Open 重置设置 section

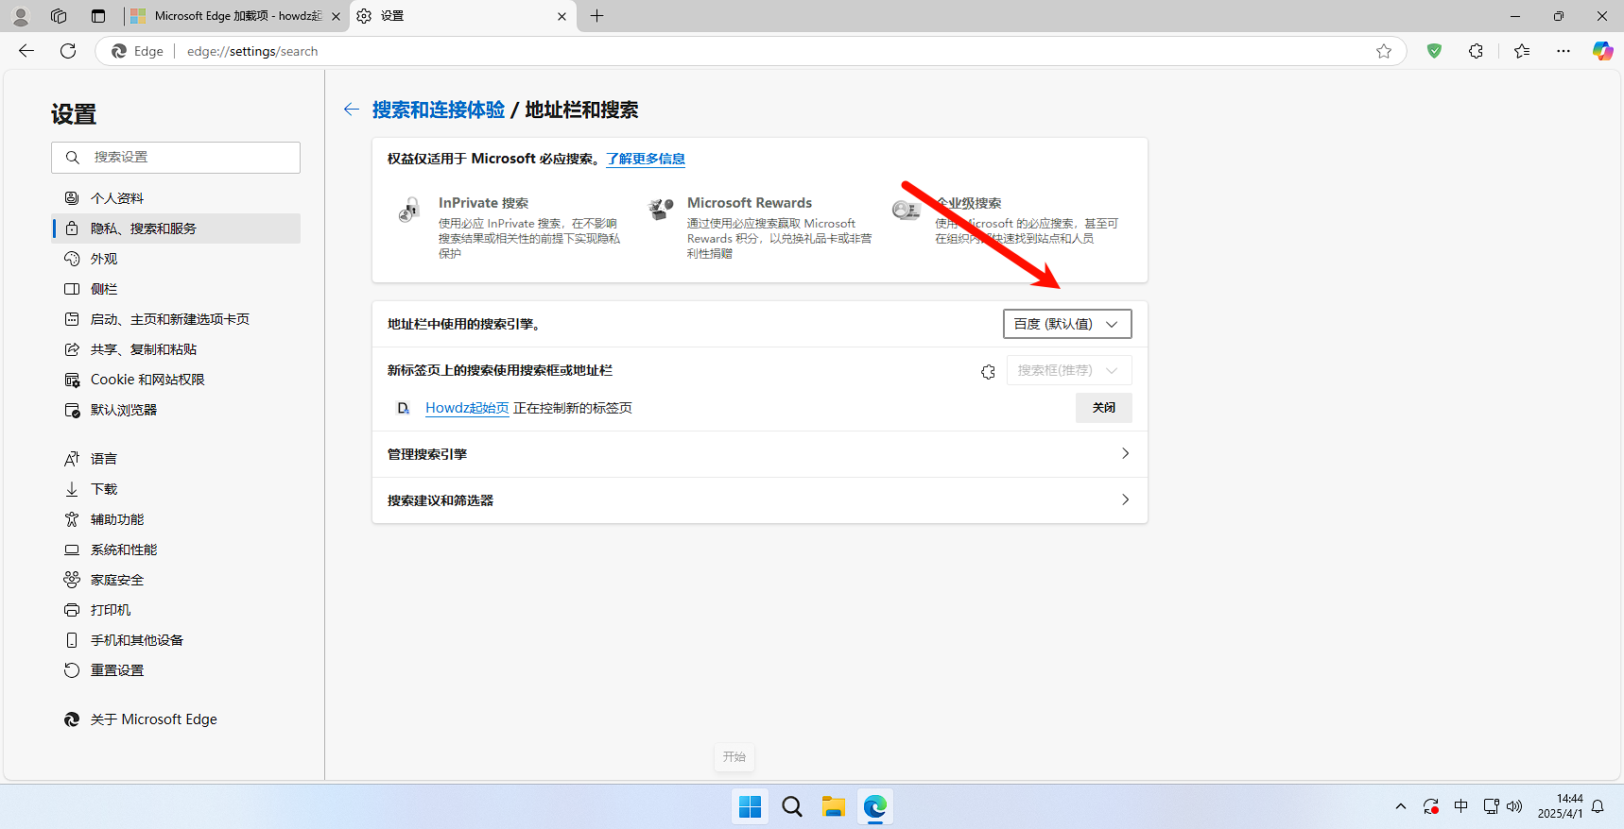pyautogui.click(x=176, y=670)
